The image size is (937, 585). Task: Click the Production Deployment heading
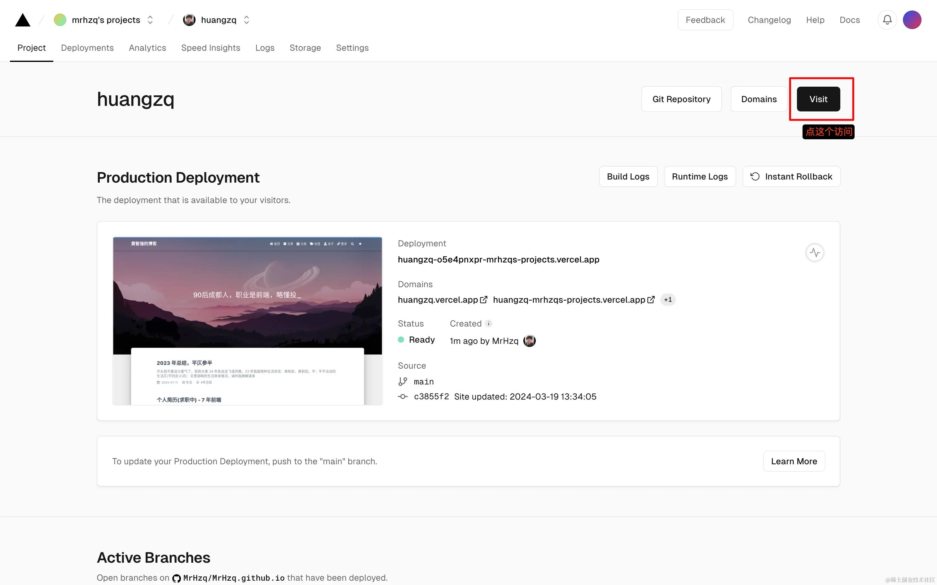click(178, 178)
